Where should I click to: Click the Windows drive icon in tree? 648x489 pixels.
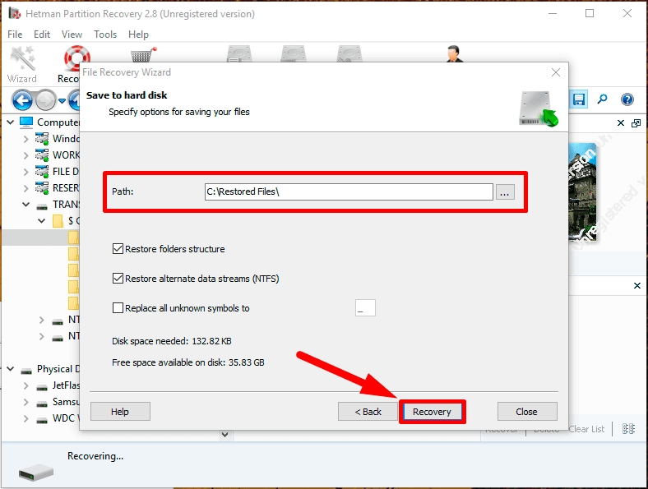point(42,138)
